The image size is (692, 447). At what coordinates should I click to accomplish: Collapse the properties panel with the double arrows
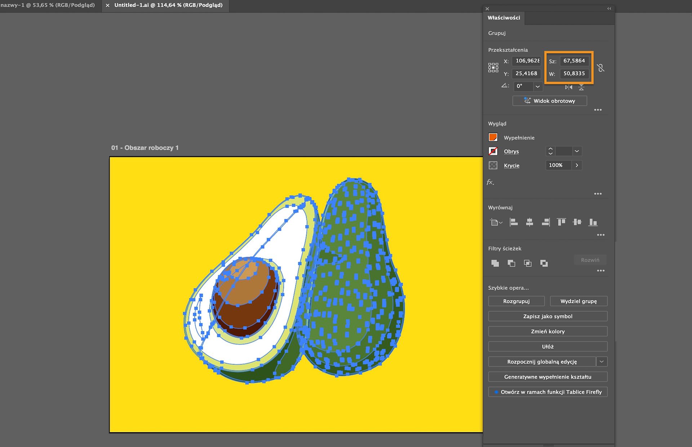coord(609,9)
